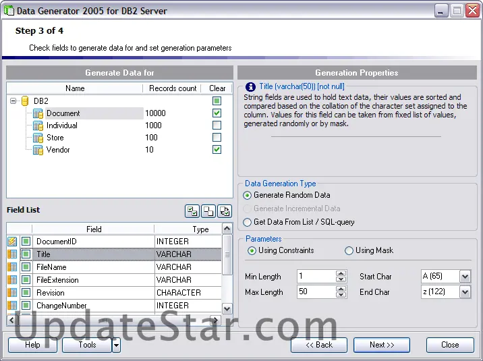The width and height of the screenshot is (483, 361).
Task: Click field list scrollbar up arrow
Action: 227,229
